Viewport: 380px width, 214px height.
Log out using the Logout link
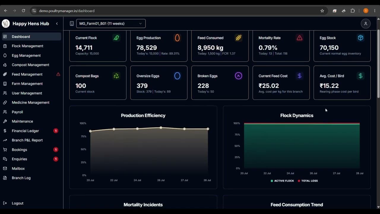click(x=31, y=203)
